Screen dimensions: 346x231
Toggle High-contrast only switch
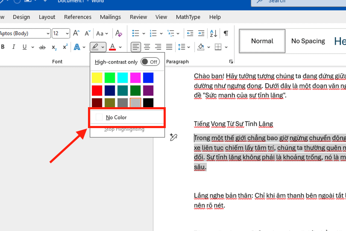150,62
